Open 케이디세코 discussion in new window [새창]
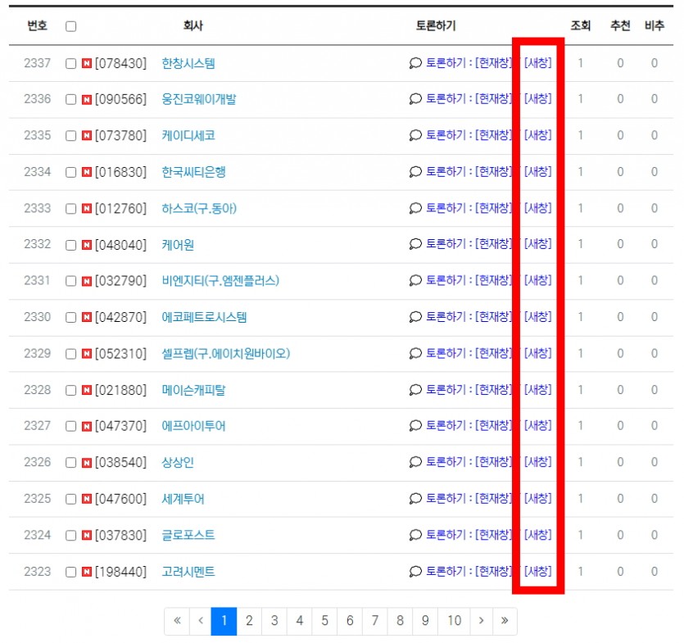The image size is (684, 643). coord(538,135)
